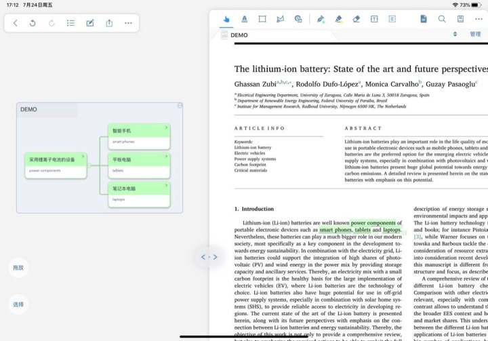This screenshot has height=341, width=488.
Task: Click the comment shape tool icon
Action: 298,19
